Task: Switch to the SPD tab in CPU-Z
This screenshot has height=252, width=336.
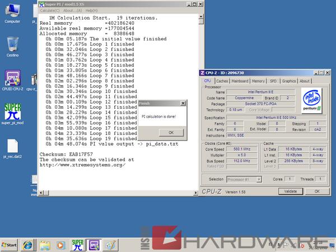Action: point(273,81)
